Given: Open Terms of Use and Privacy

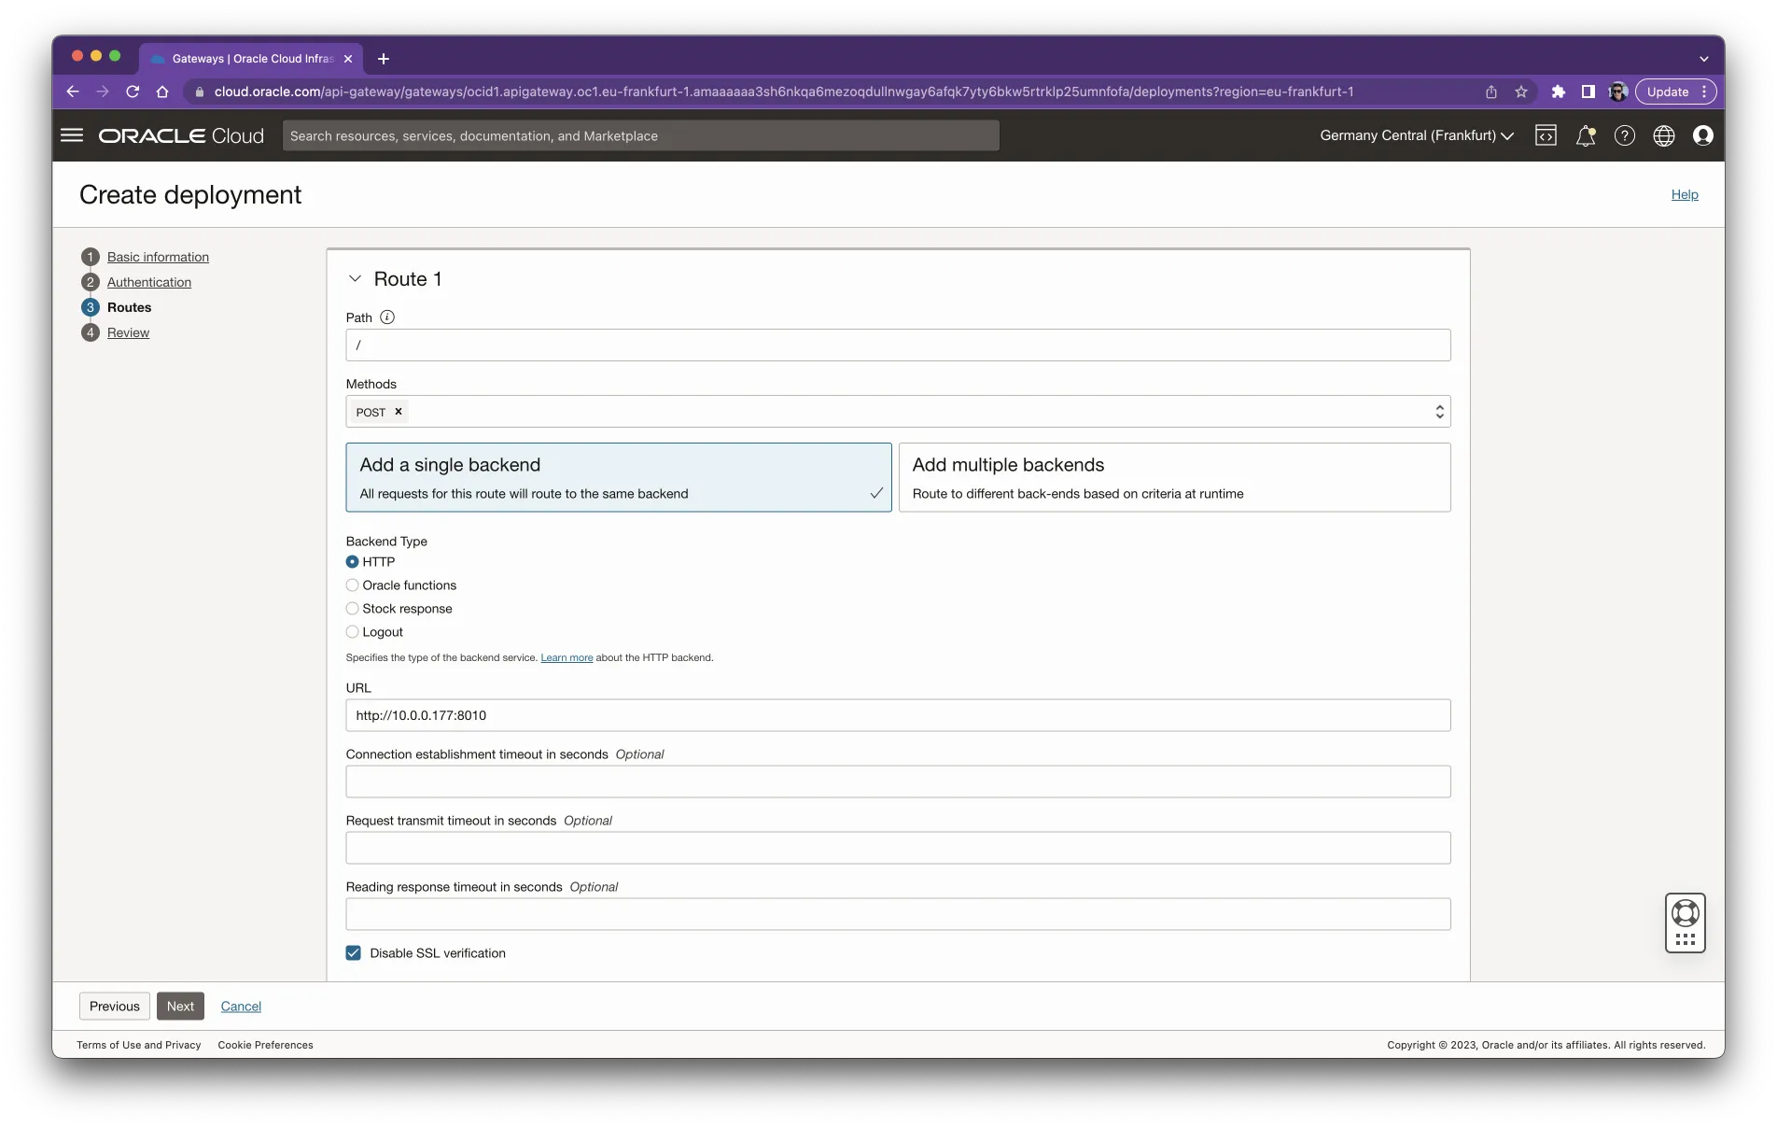Looking at the screenshot, I should (x=139, y=1045).
